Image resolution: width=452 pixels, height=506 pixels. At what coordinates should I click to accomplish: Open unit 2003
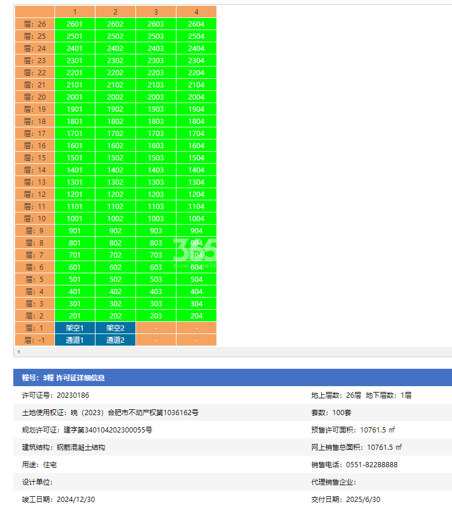tap(156, 97)
